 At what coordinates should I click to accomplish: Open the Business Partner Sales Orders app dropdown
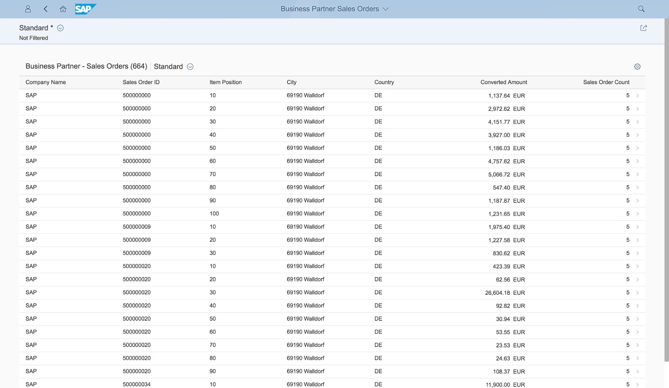click(386, 9)
